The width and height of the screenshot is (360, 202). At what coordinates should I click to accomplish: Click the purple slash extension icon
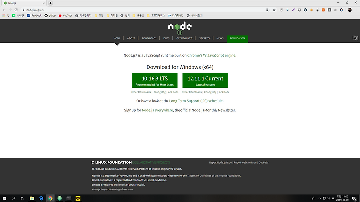pos(293,10)
